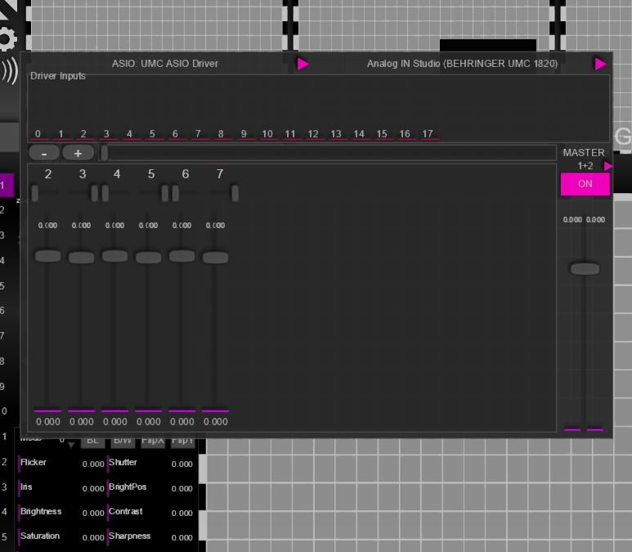The height and width of the screenshot is (552, 632).
Task: Click the Brightness value field
Action: 92,513
